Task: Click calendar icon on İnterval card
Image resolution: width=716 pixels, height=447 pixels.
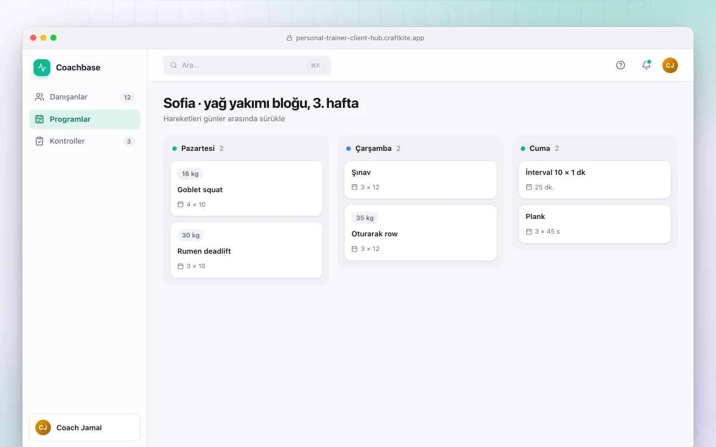Action: (x=529, y=187)
